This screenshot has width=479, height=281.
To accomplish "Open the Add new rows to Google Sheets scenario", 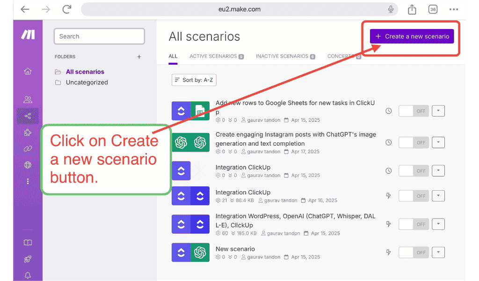I will 295,107.
